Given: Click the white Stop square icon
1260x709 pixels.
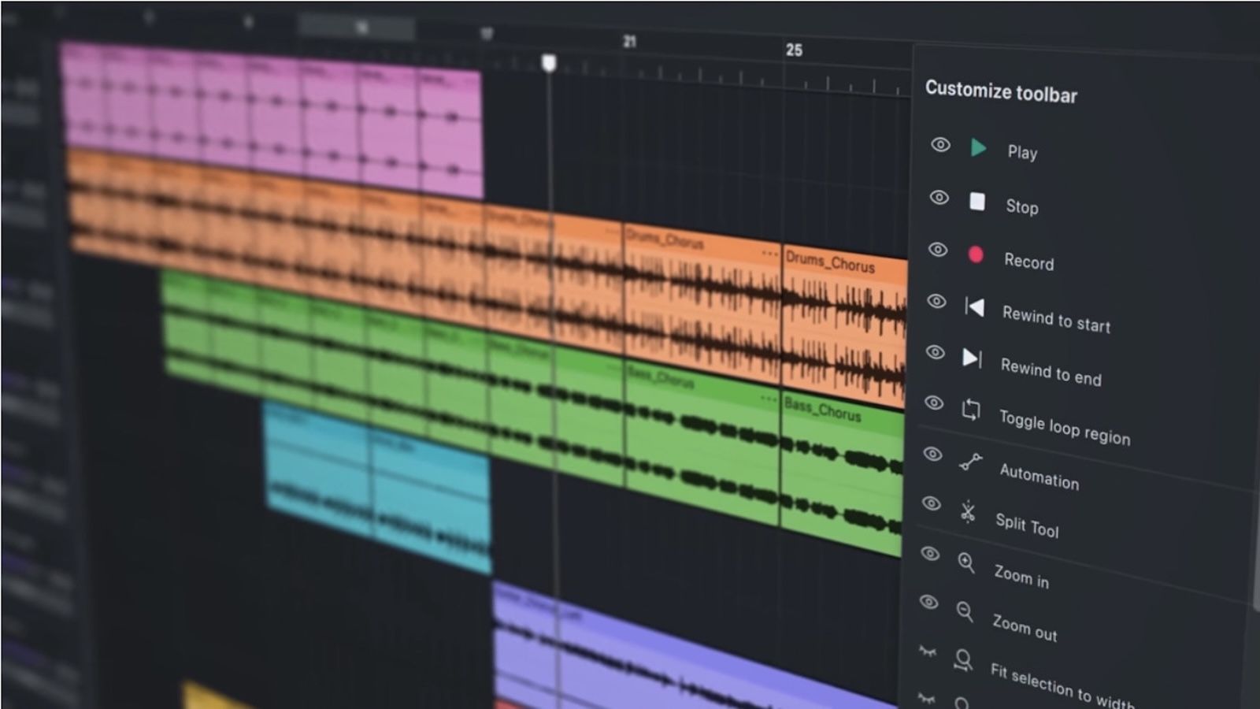Looking at the screenshot, I should pyautogui.click(x=976, y=202).
